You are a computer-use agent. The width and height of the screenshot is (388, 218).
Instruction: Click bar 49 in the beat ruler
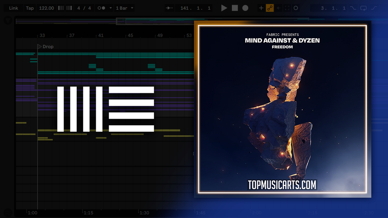pos(160,36)
